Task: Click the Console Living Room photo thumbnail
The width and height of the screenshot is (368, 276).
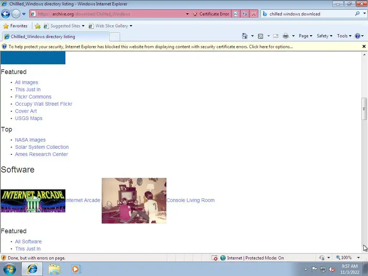Action: 134,201
